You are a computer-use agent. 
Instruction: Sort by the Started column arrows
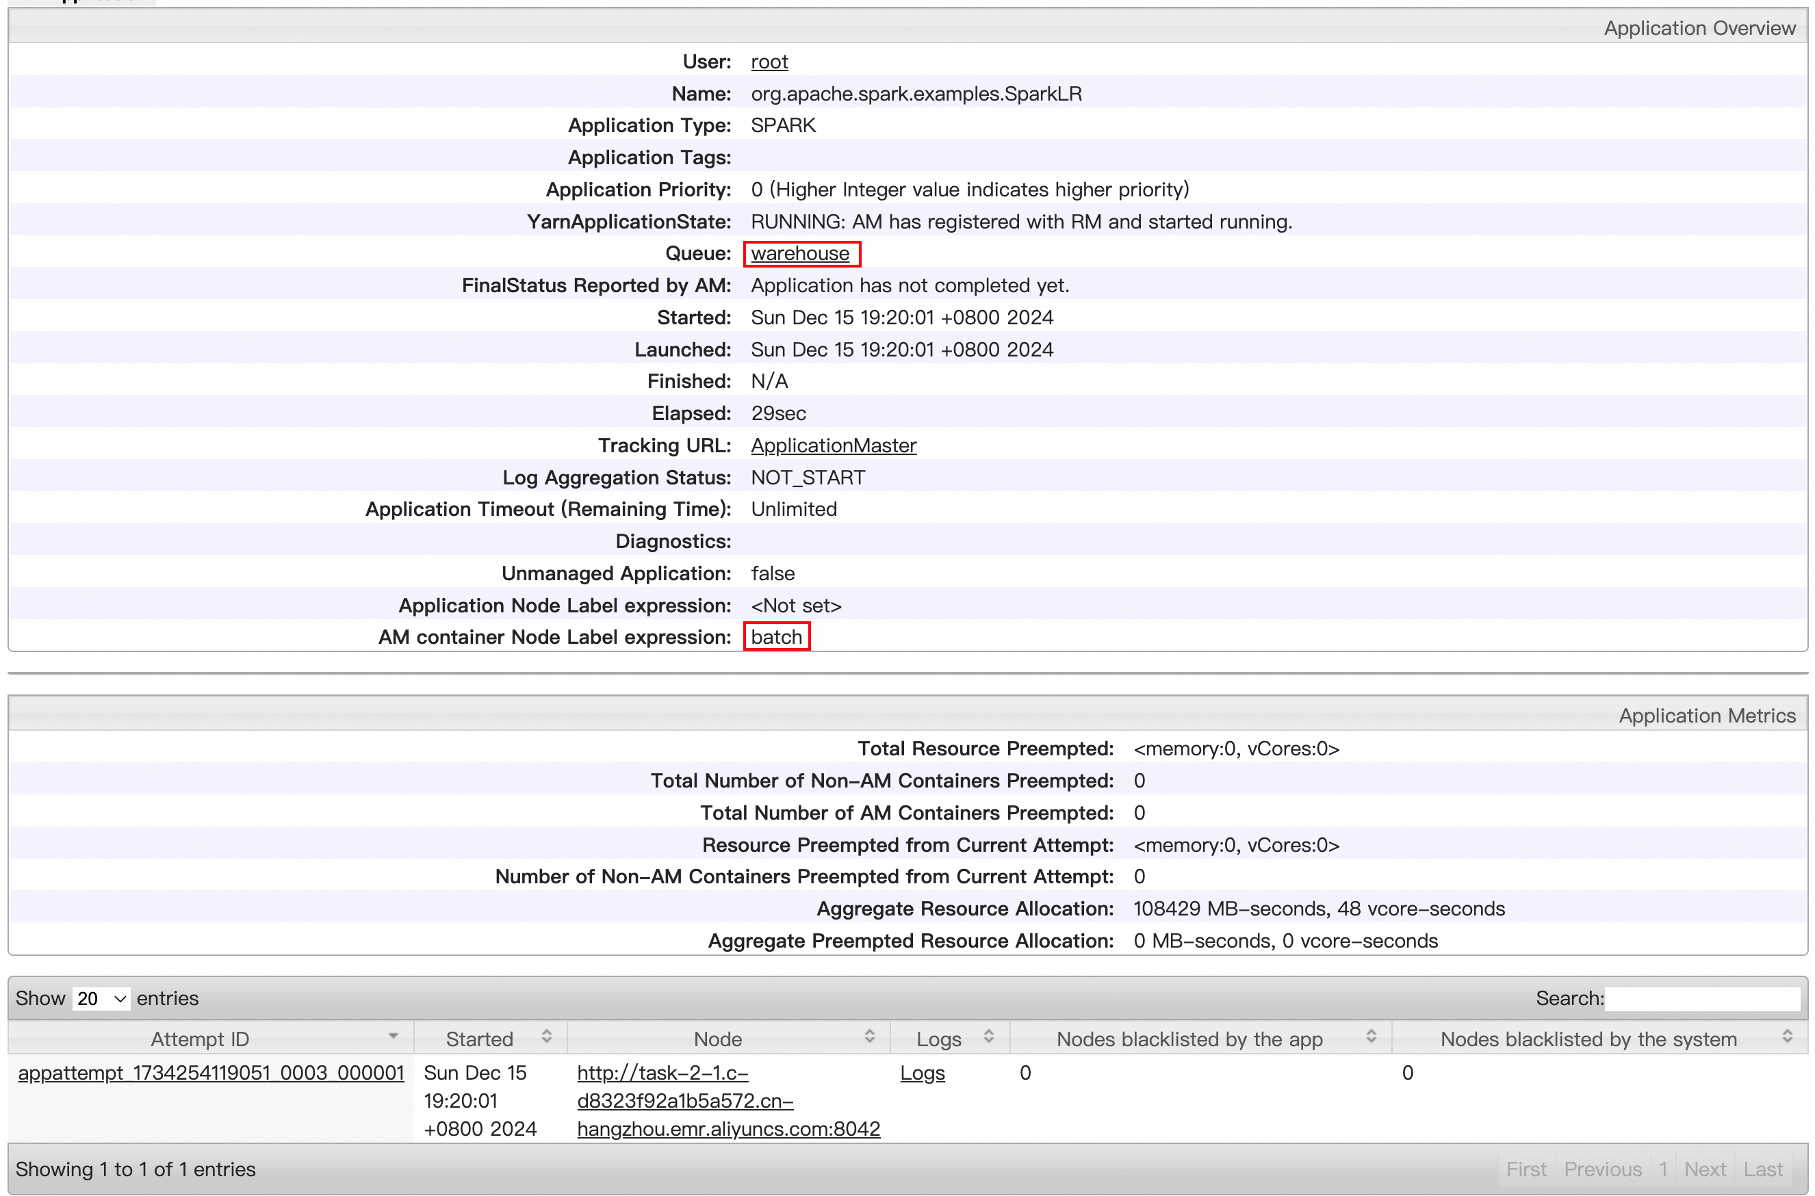point(546,1037)
